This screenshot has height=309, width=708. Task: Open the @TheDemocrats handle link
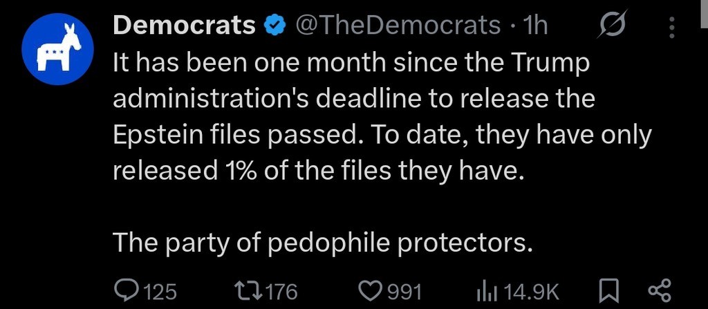click(x=398, y=26)
